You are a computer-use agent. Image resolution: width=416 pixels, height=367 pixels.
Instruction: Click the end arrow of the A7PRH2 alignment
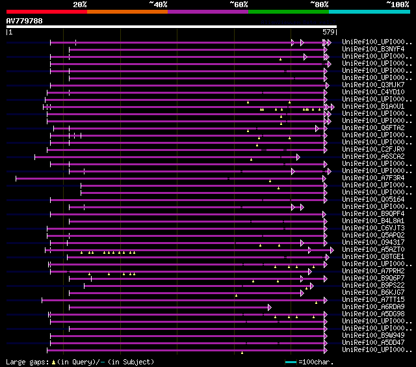click(x=310, y=272)
